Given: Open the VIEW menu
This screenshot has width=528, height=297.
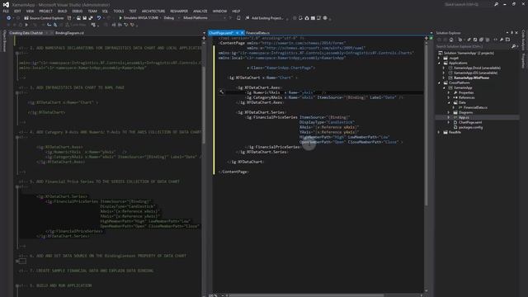Looking at the screenshot, I should coord(30,11).
